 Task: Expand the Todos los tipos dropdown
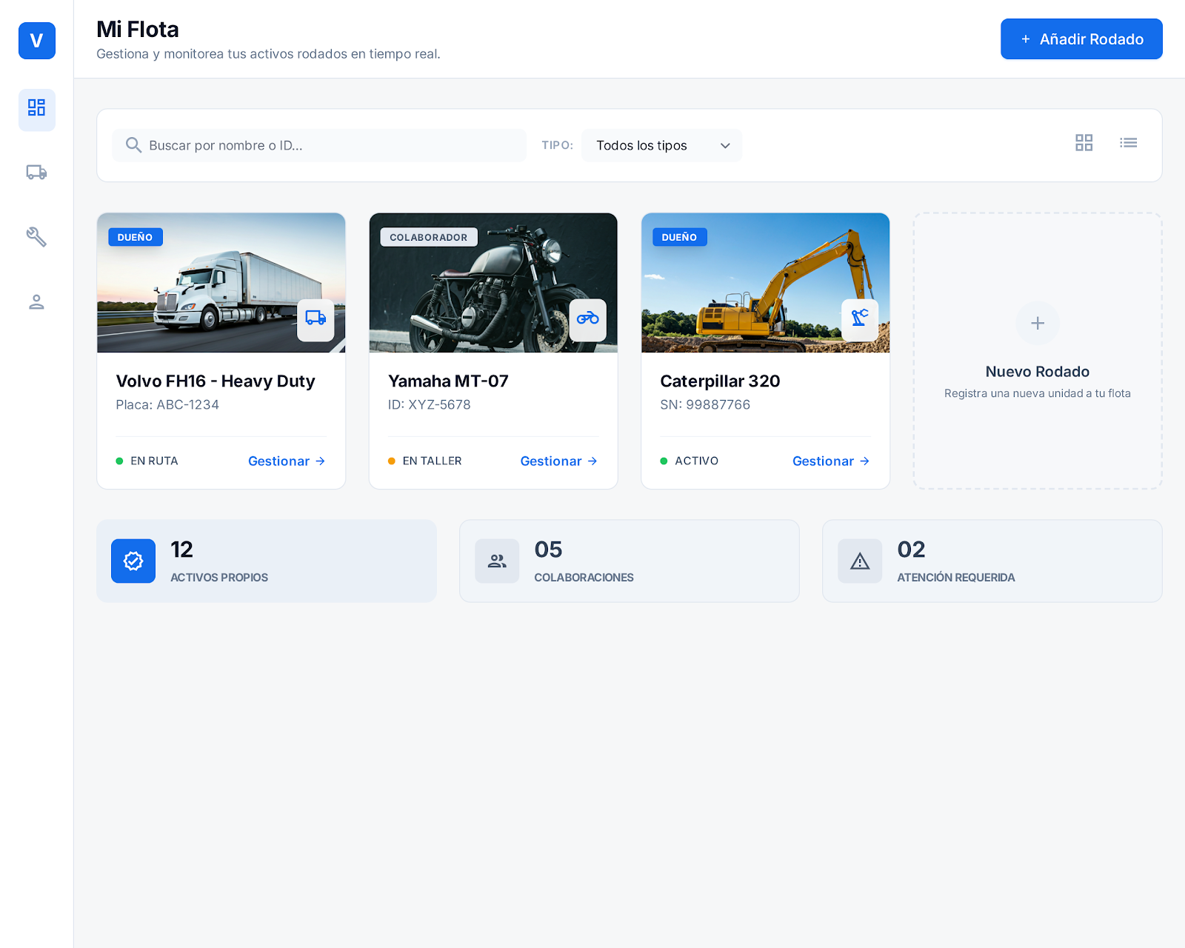[661, 146]
